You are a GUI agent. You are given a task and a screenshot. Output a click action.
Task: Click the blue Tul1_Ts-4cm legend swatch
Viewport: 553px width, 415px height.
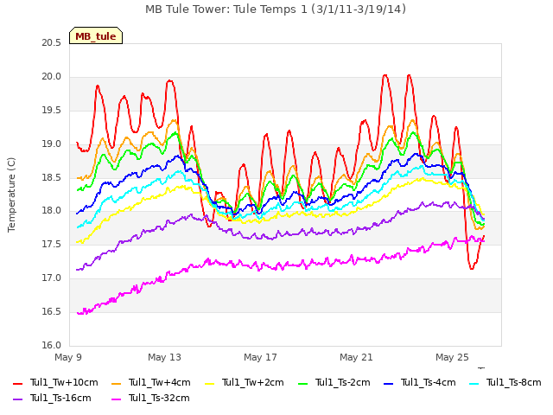click(388, 383)
